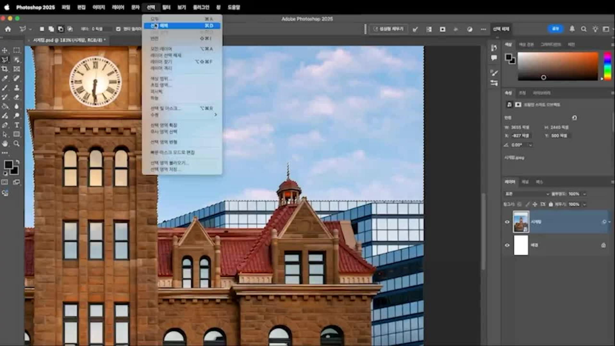The image size is (615, 346).
Task: Expand the layer opacity 100% dropdown arrow
Action: click(585, 194)
